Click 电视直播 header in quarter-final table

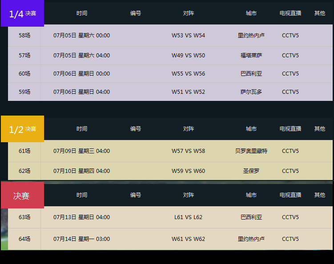(290, 13)
